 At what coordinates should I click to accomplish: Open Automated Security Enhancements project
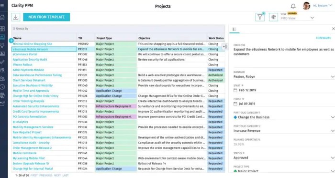tap(36, 106)
